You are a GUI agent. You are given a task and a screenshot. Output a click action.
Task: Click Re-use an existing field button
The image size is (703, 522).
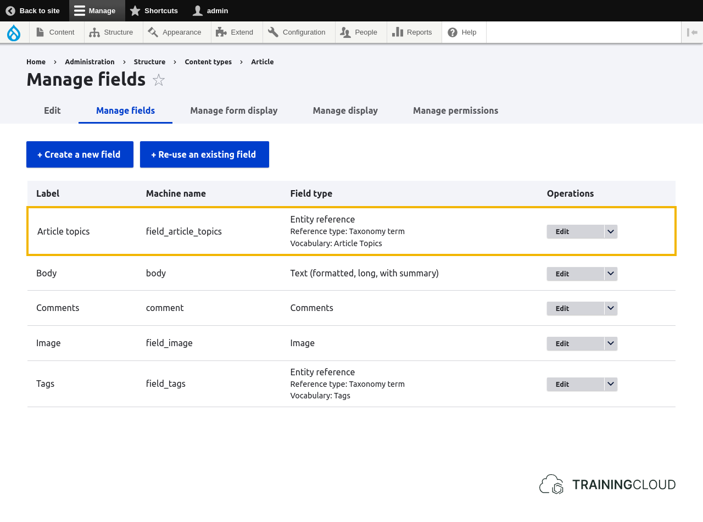[204, 154]
